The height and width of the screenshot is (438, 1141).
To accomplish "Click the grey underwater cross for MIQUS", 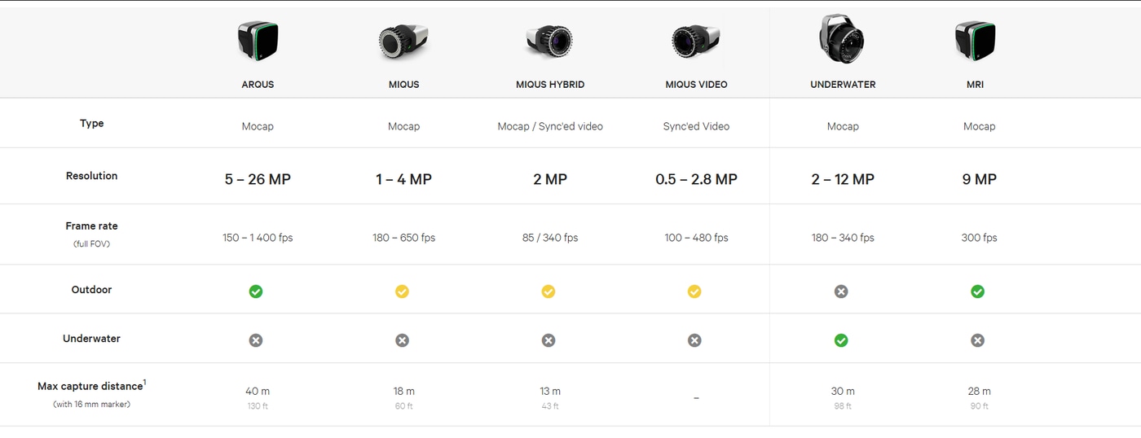I will (402, 340).
